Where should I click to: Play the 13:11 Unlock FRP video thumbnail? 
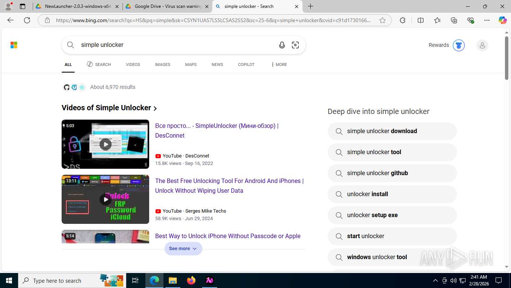click(105, 199)
